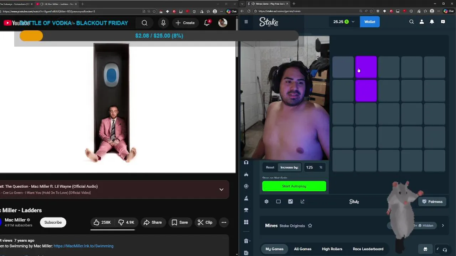Open YouTube notifications bell
This screenshot has width=456, height=256.
[207, 23]
